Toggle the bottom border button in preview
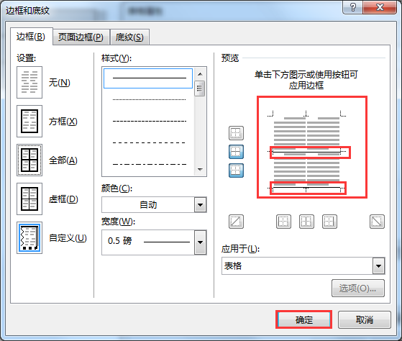The width and height of the screenshot is (402, 341). tap(236, 170)
